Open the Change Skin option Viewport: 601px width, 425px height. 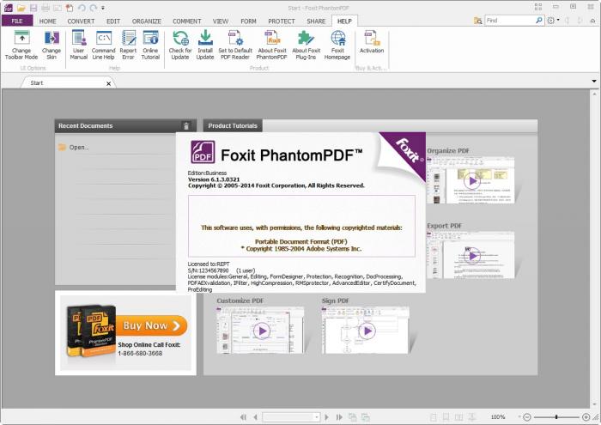[52, 46]
